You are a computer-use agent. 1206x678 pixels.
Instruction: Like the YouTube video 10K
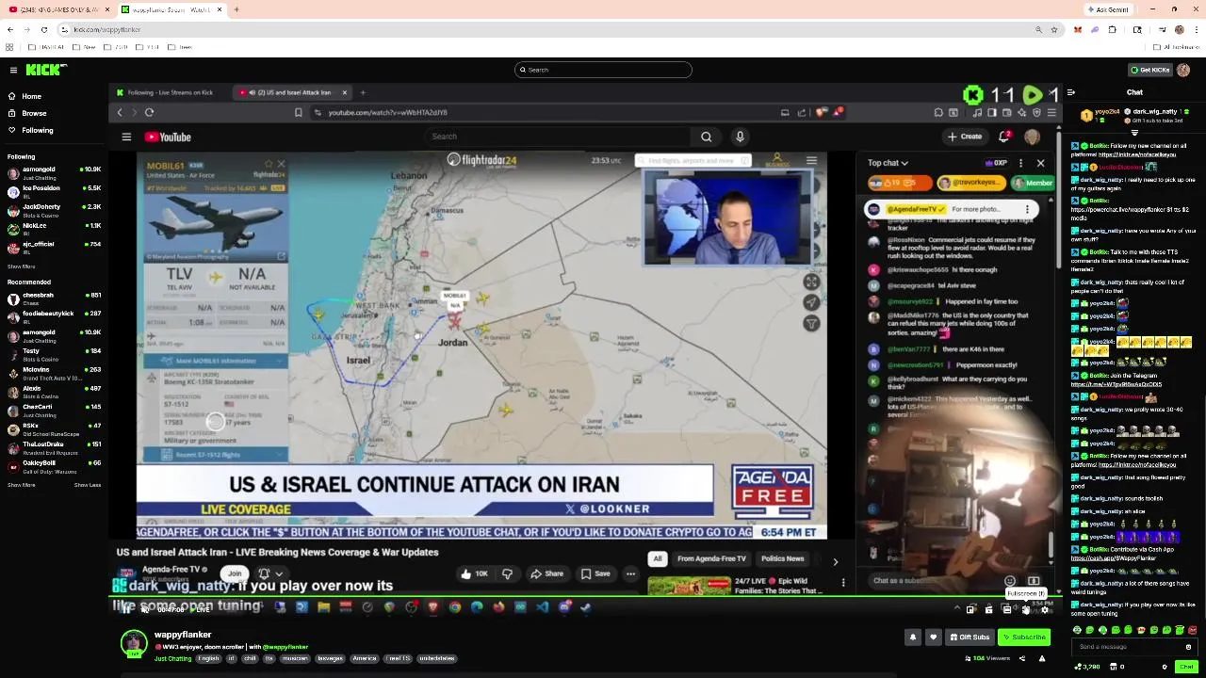(474, 573)
